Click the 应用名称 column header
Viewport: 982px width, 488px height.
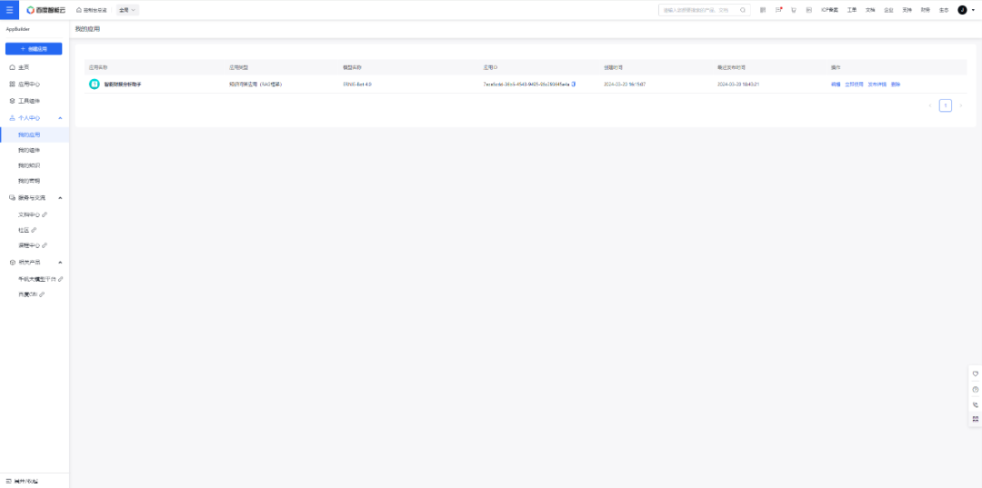(x=99, y=67)
